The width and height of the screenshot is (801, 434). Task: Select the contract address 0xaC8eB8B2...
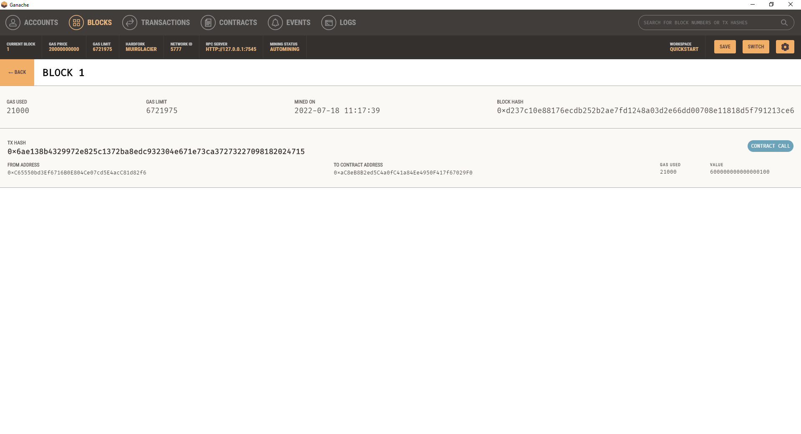pyautogui.click(x=403, y=173)
